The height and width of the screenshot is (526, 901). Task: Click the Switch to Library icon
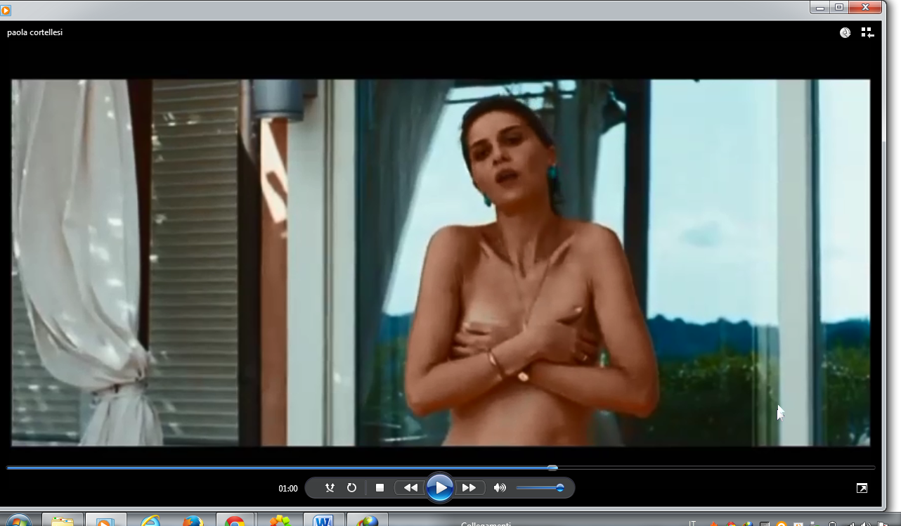tap(867, 32)
